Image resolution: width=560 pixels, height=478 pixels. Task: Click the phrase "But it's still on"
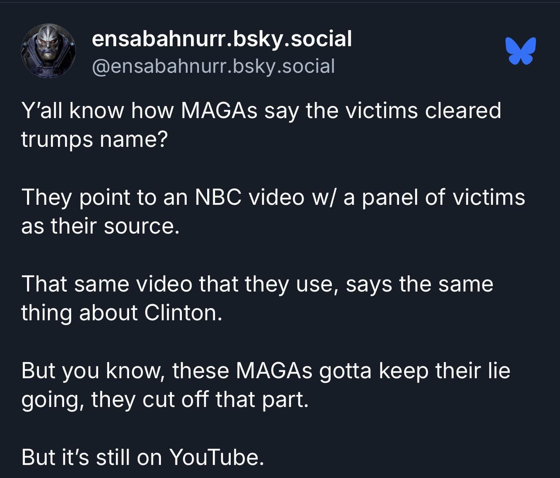point(91,457)
